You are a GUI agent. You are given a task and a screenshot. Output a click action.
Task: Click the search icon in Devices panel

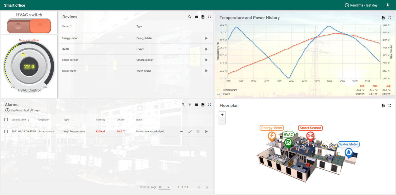(x=190, y=17)
